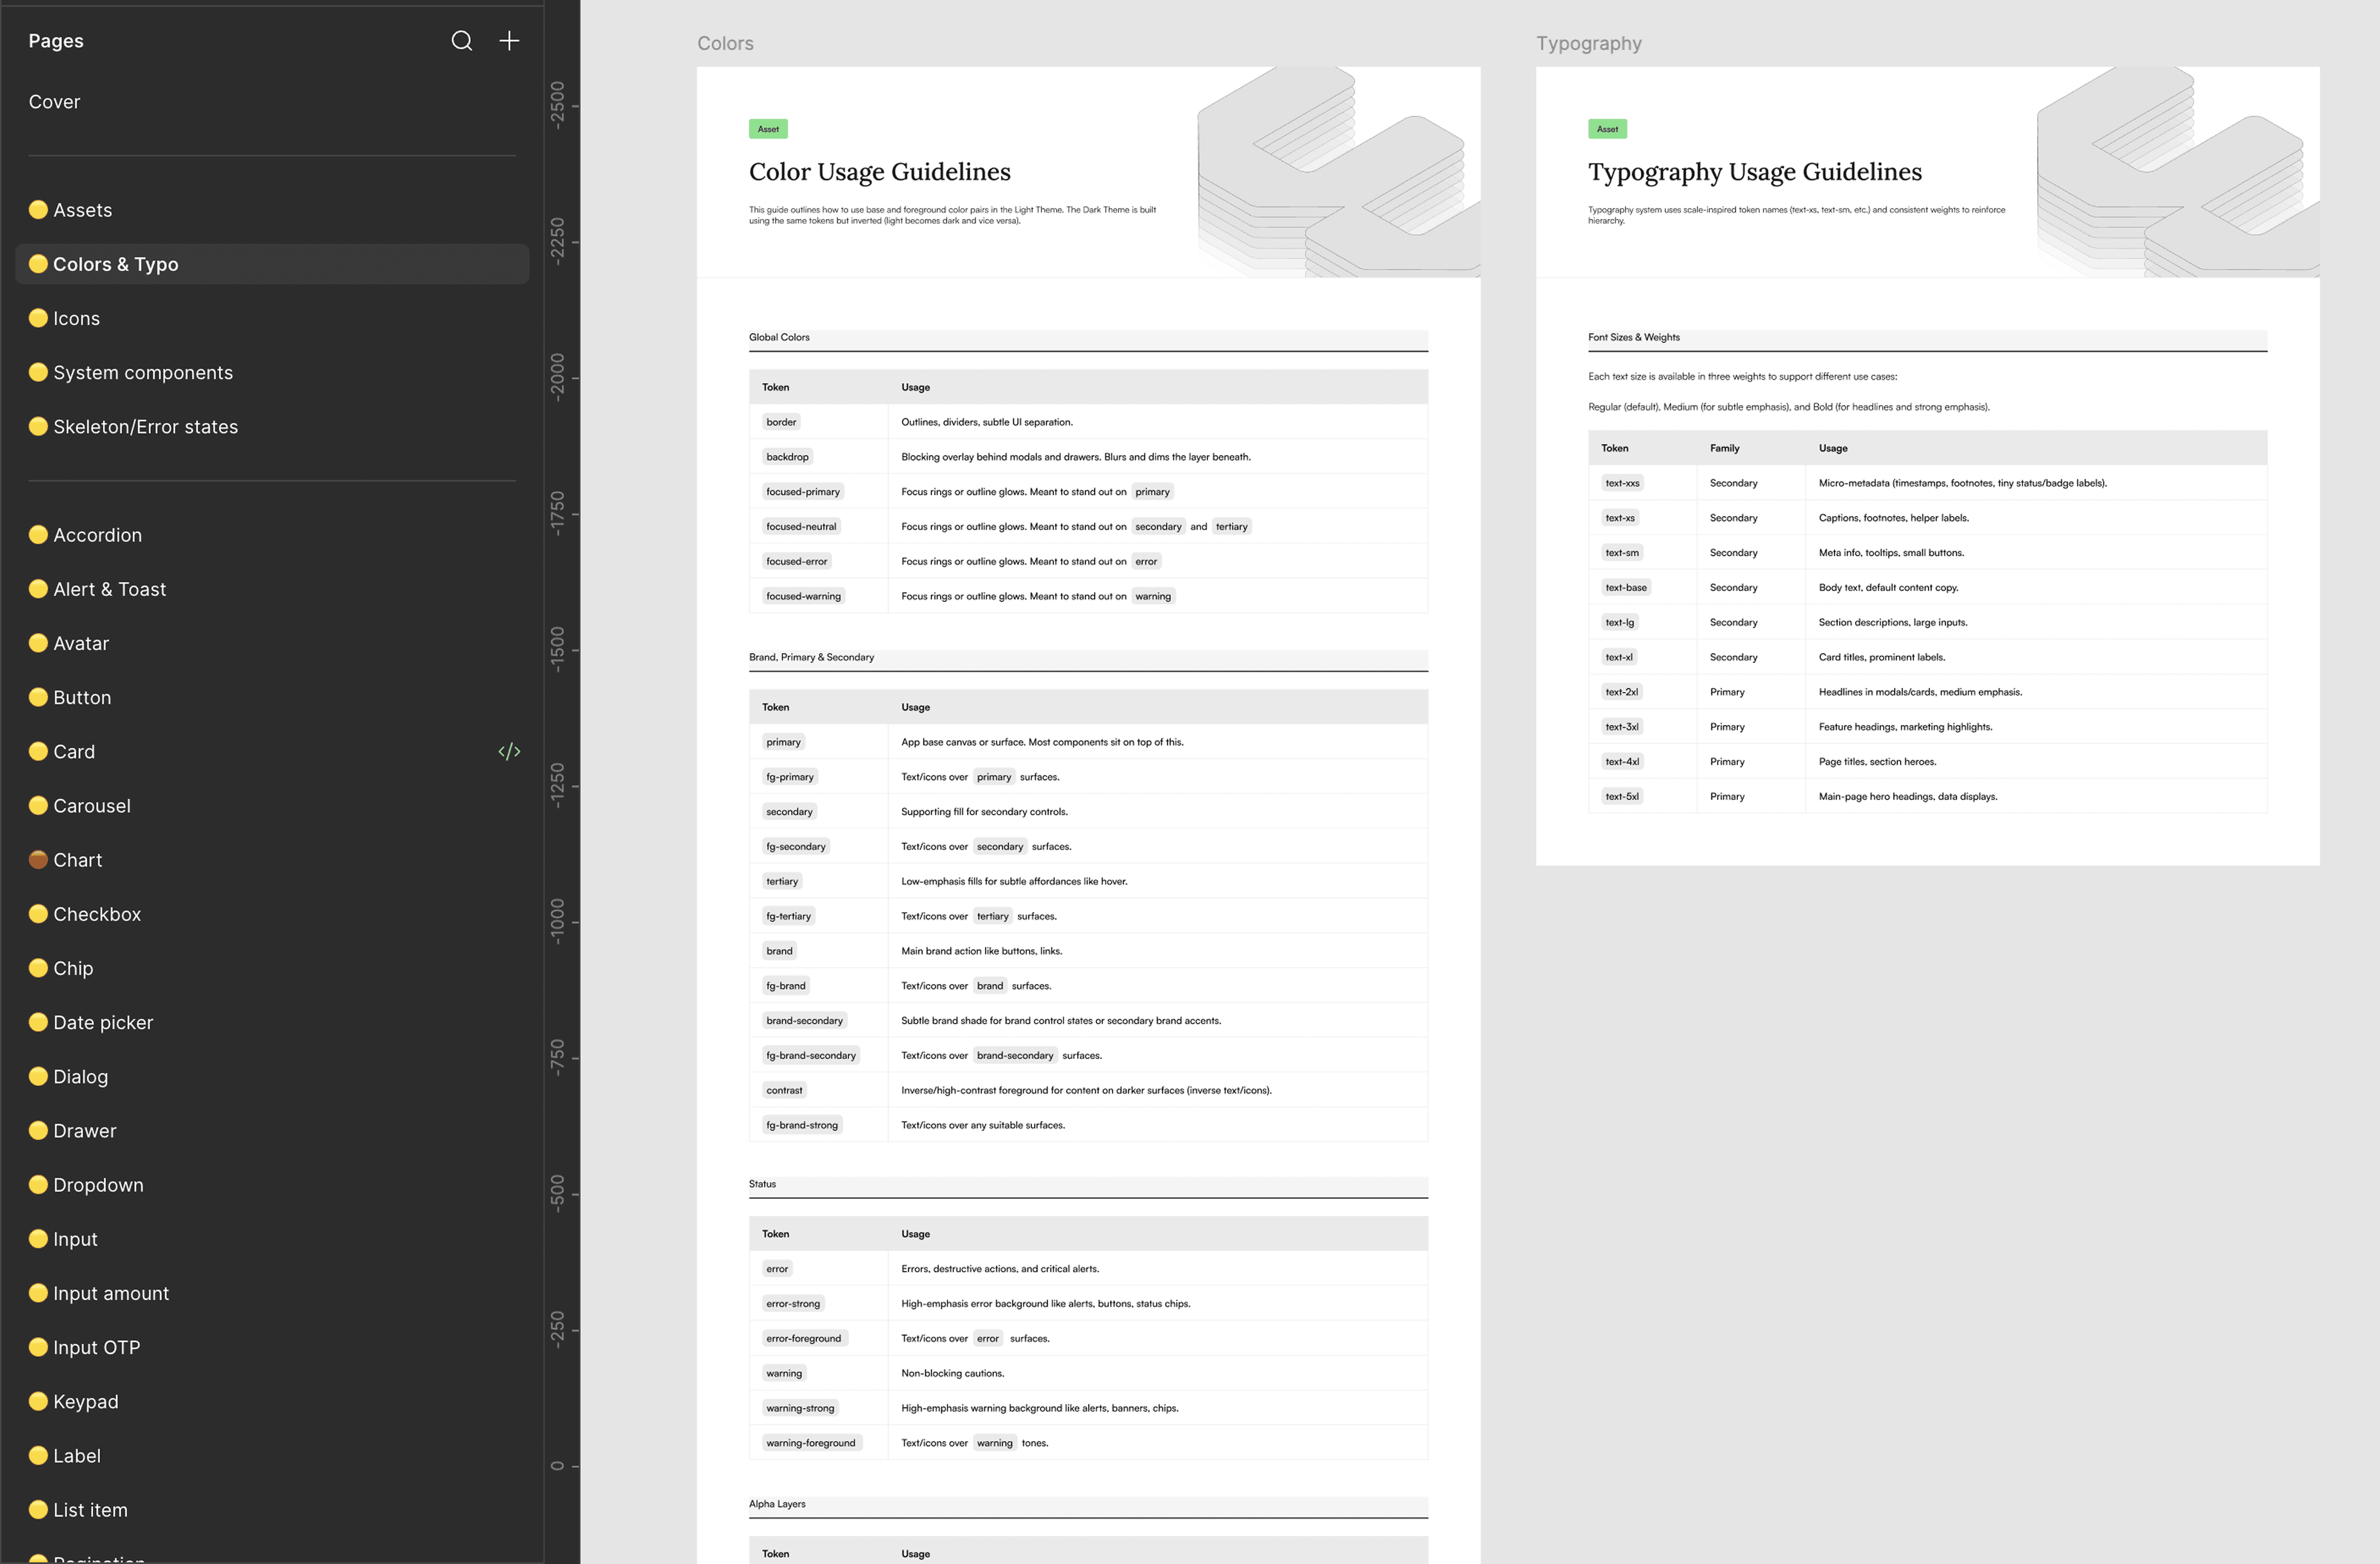Open the Alert & Toast page
The height and width of the screenshot is (1564, 2380).
click(x=272, y=589)
